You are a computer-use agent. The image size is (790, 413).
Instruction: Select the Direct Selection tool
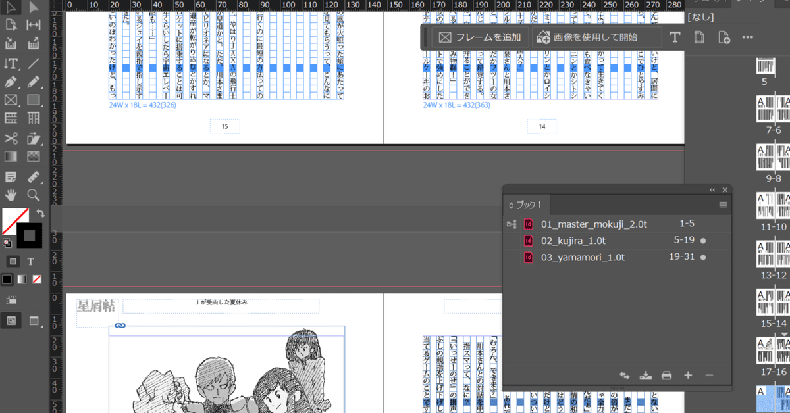34,8
